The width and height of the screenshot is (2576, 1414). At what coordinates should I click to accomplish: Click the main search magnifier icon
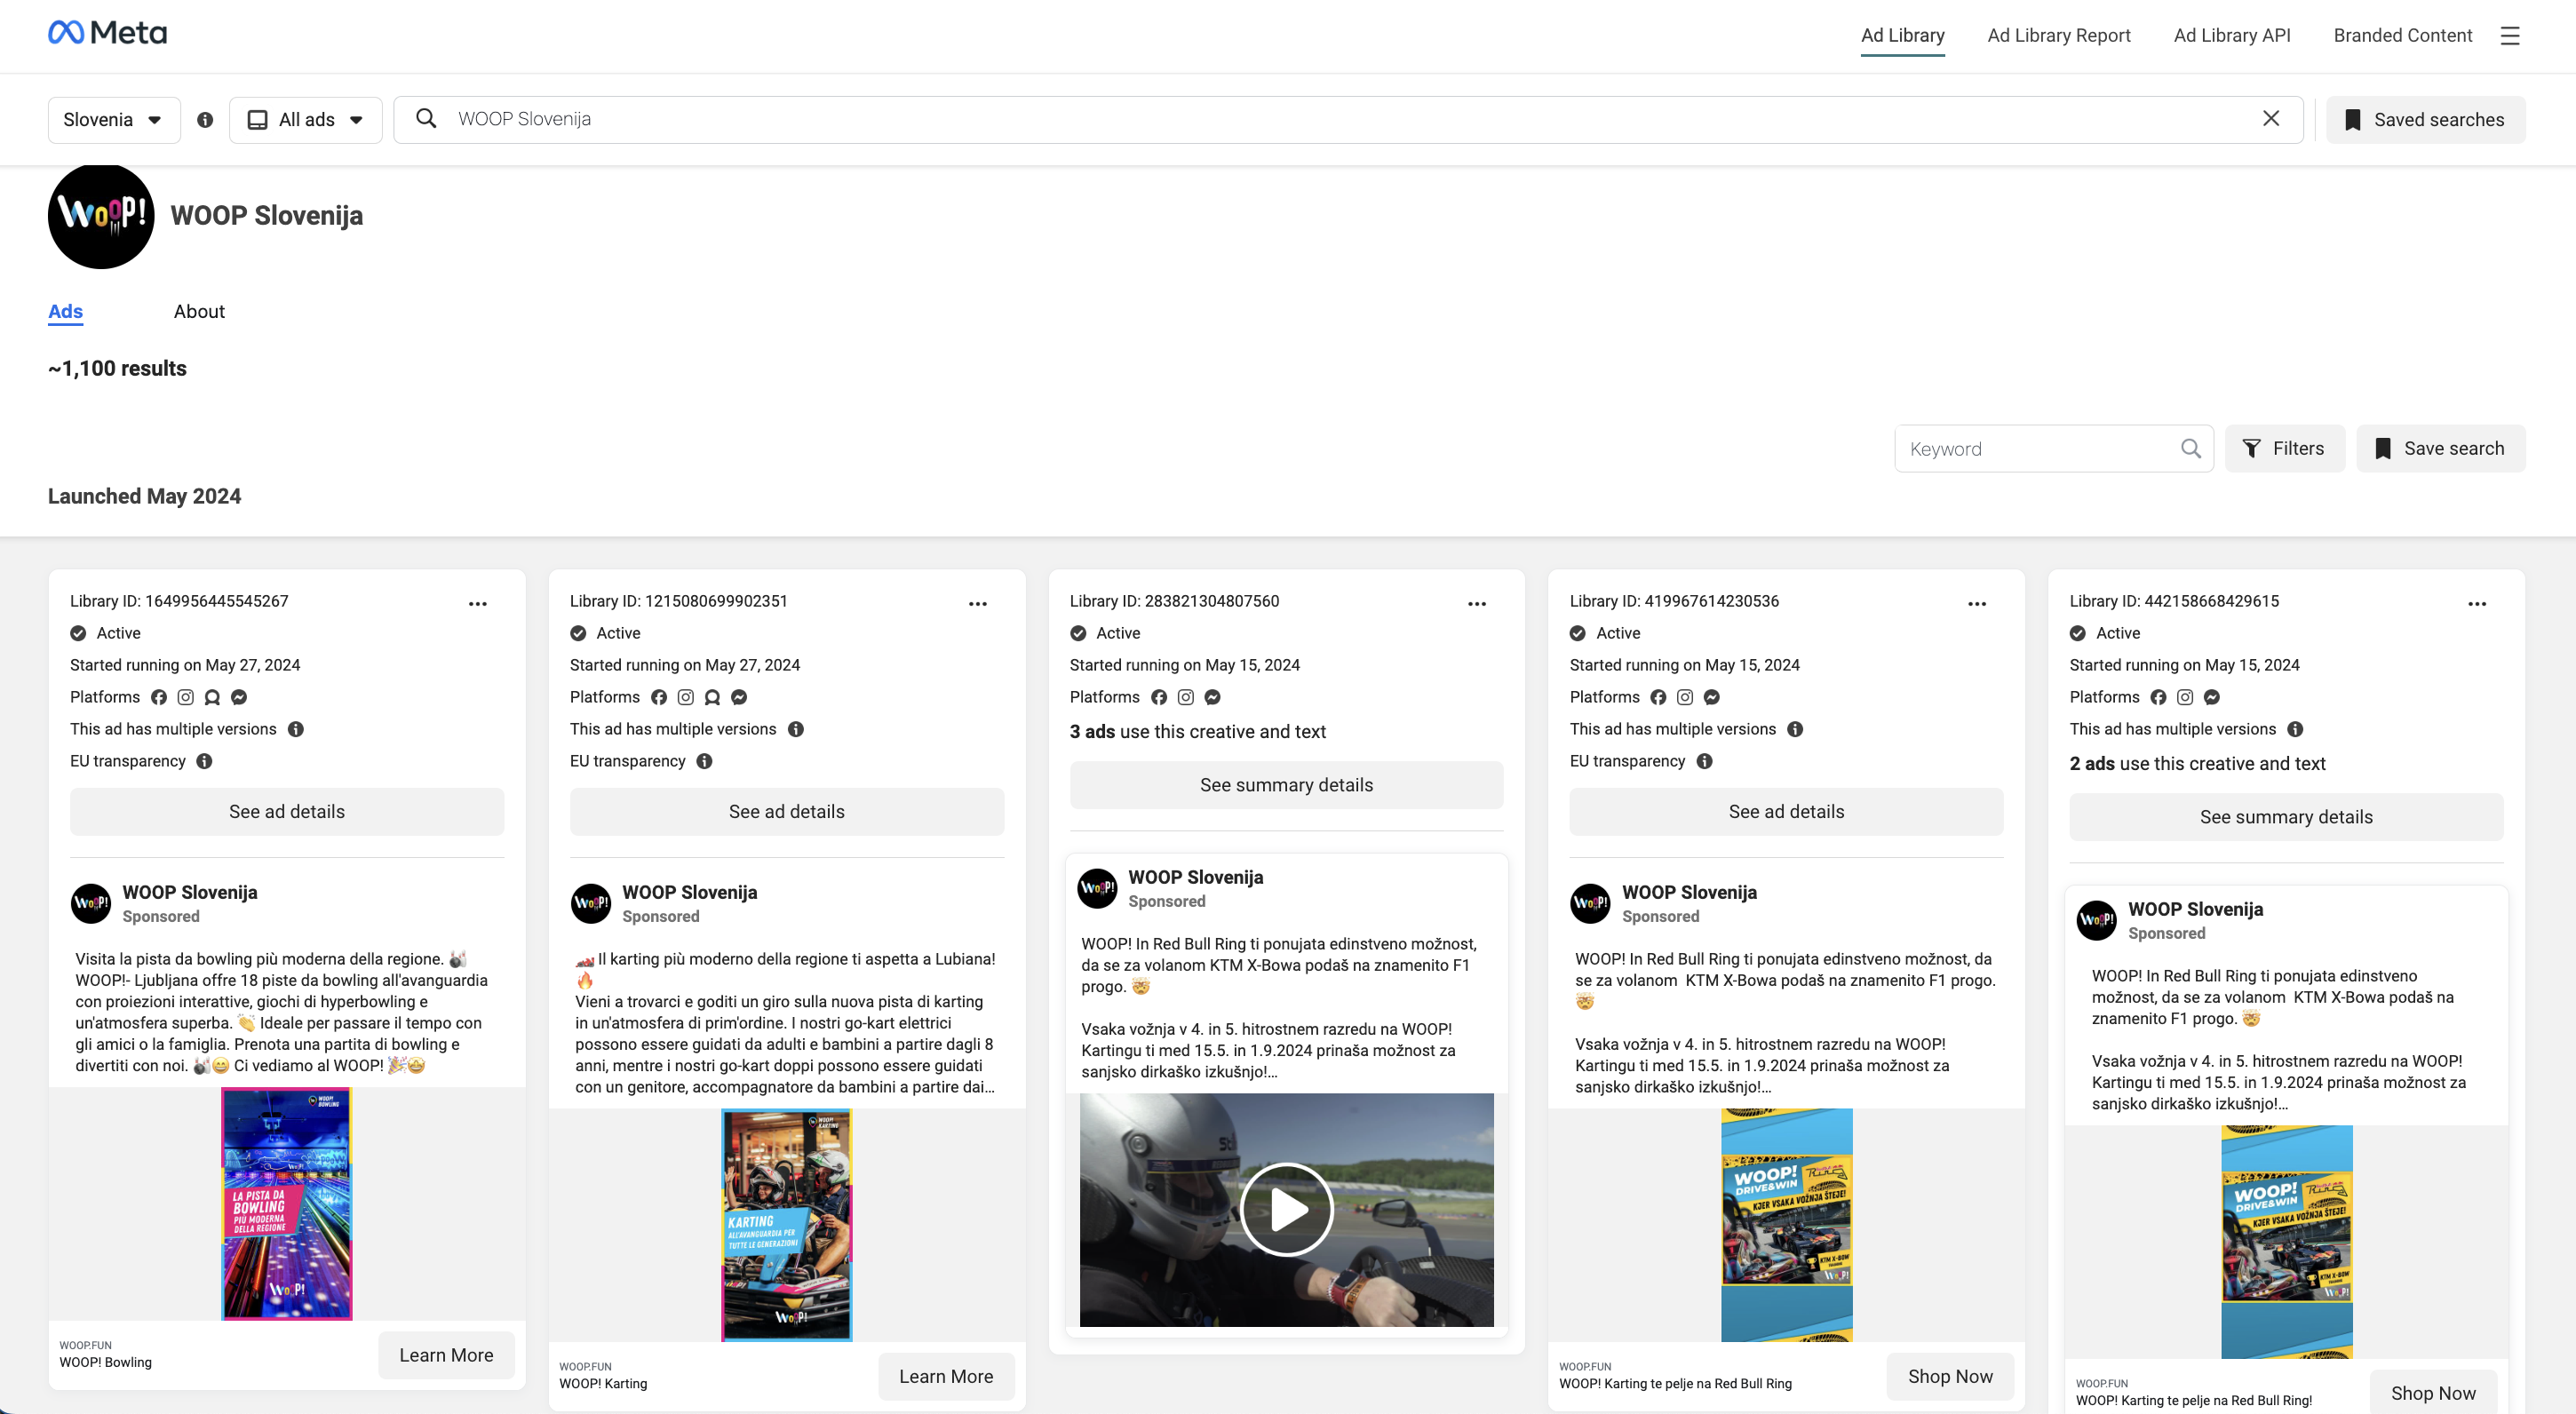(x=426, y=118)
